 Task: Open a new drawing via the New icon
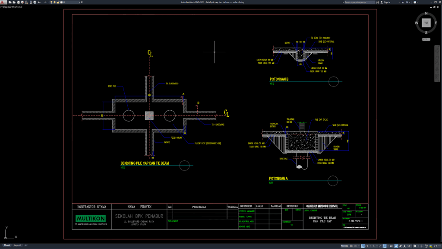pyautogui.click(x=9, y=3)
